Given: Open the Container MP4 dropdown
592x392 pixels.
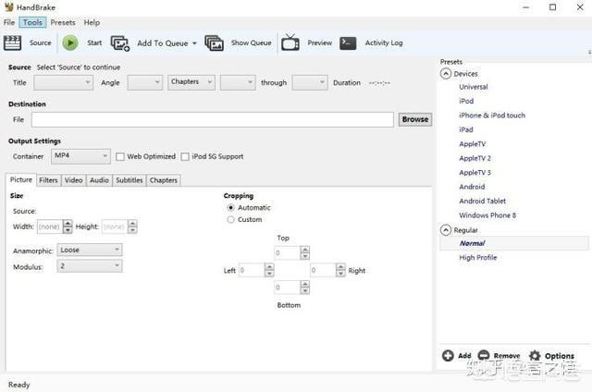Looking at the screenshot, I should [80, 156].
